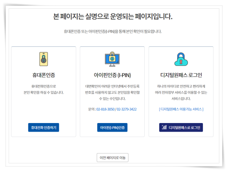Click the 휴대폰인증 card heading
This screenshot has height=172, width=228.
[x=44, y=75]
